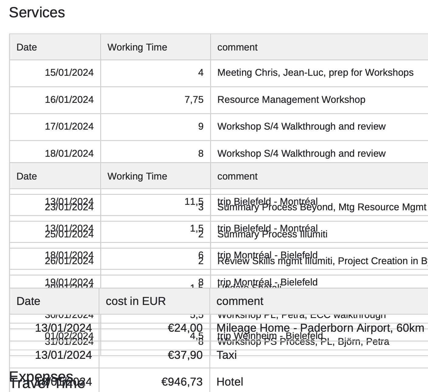Select the 16/01/2024 date cell

69,100
